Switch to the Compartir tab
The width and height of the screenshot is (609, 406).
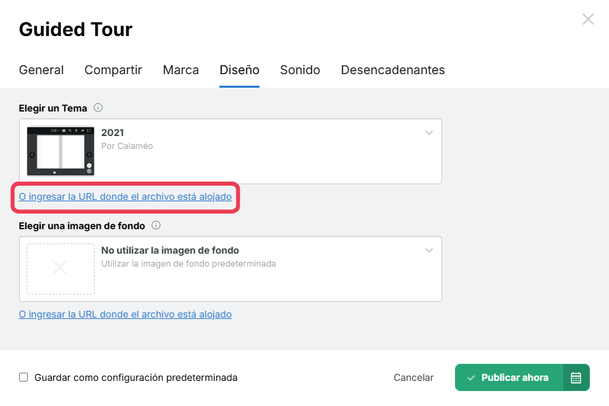[x=113, y=70]
